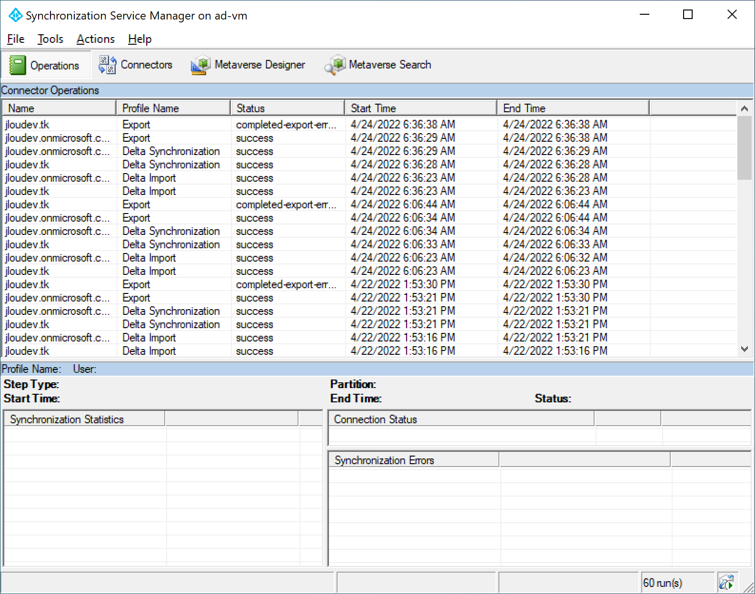Image resolution: width=755 pixels, height=594 pixels.
Task: Select jloudev.tk Delta Import ending 6:36:23 AM
Action: pos(369,191)
